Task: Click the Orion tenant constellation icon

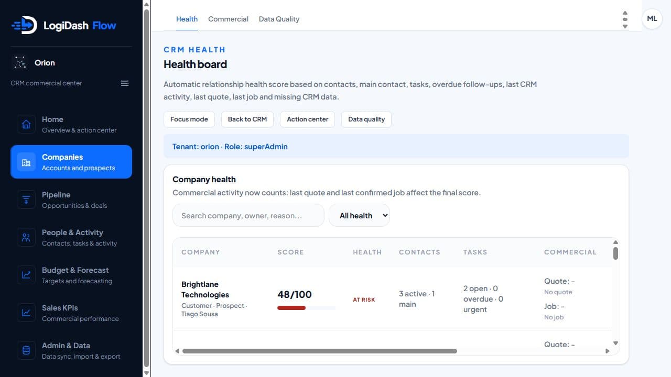Action: coord(20,63)
